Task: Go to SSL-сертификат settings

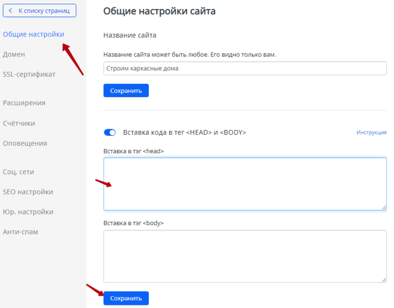Action: click(x=29, y=74)
